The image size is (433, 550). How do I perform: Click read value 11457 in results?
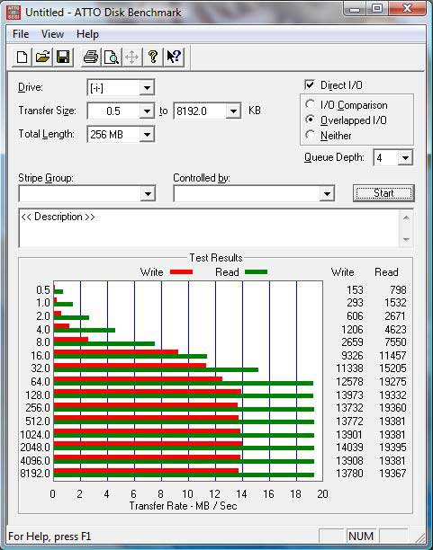point(392,355)
